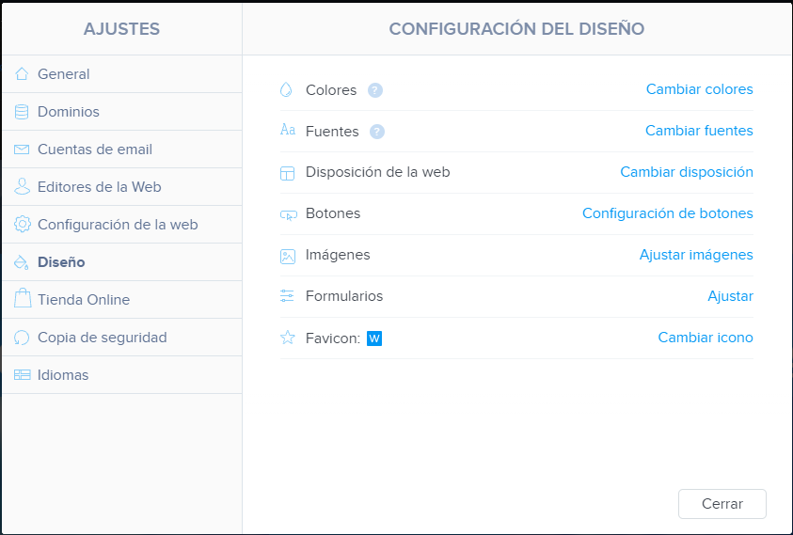Open Copia de seguridad section
The image size is (793, 535).
click(x=122, y=338)
